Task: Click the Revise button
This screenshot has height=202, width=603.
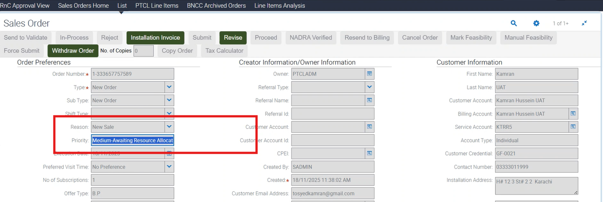Action: pyautogui.click(x=233, y=38)
